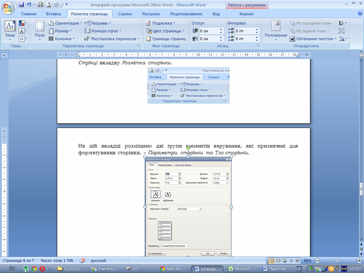Viewport: 364px width, 273px height.
Task: Open the Рецензирование tab
Action: pyautogui.click(x=186, y=14)
